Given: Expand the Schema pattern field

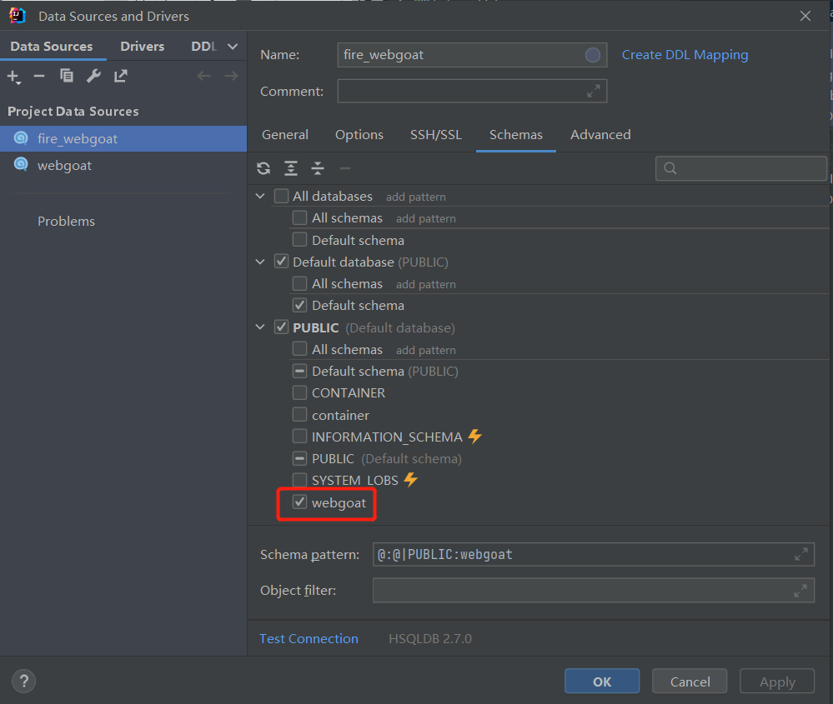Looking at the screenshot, I should click(801, 554).
